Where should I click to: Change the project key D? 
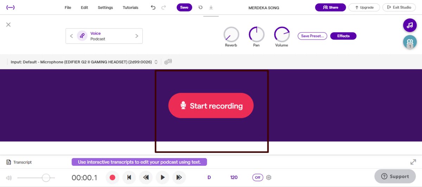pyautogui.click(x=209, y=178)
